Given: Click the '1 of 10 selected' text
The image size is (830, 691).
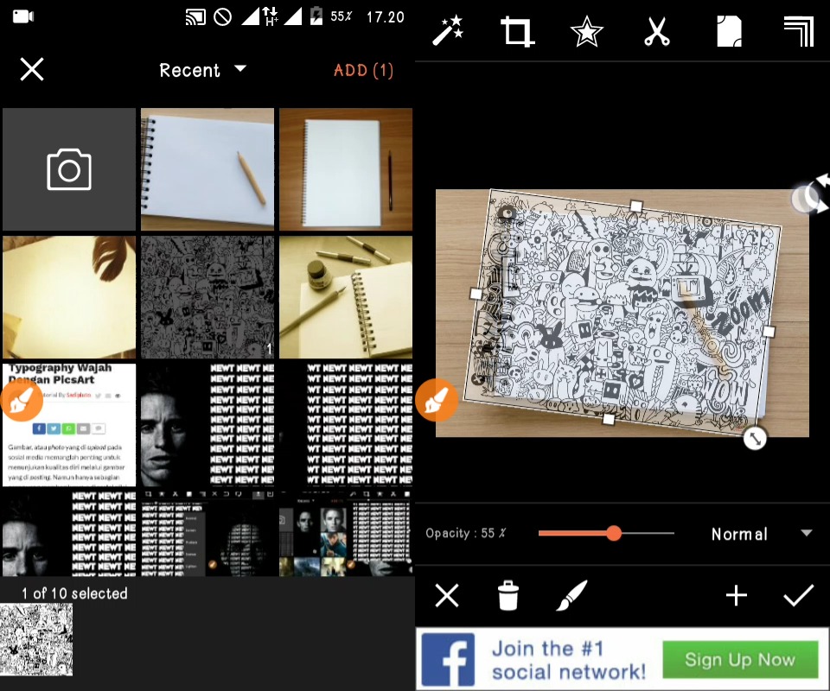Looking at the screenshot, I should pyautogui.click(x=74, y=593).
